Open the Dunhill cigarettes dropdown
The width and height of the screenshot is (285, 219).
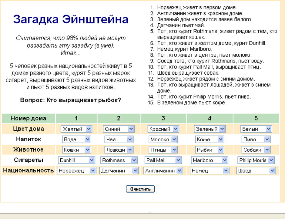tap(76, 160)
